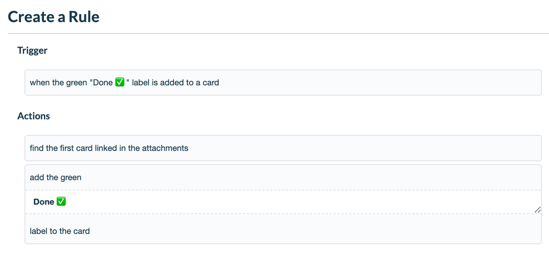549x256 pixels.
Task: Click the green checkmark emoji in the trigger
Action: pos(120,83)
